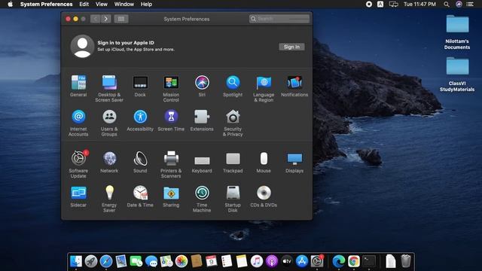Open Users & Groups preferences
This screenshot has height=271, width=482.
tap(109, 123)
